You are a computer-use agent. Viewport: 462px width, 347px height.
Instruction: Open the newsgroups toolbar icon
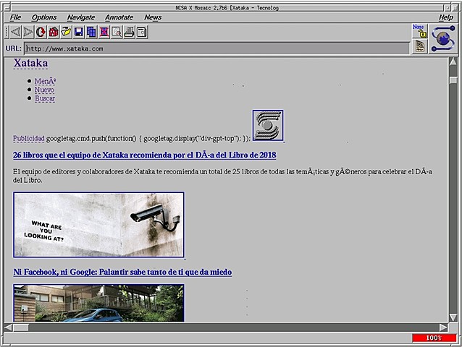[x=142, y=32]
